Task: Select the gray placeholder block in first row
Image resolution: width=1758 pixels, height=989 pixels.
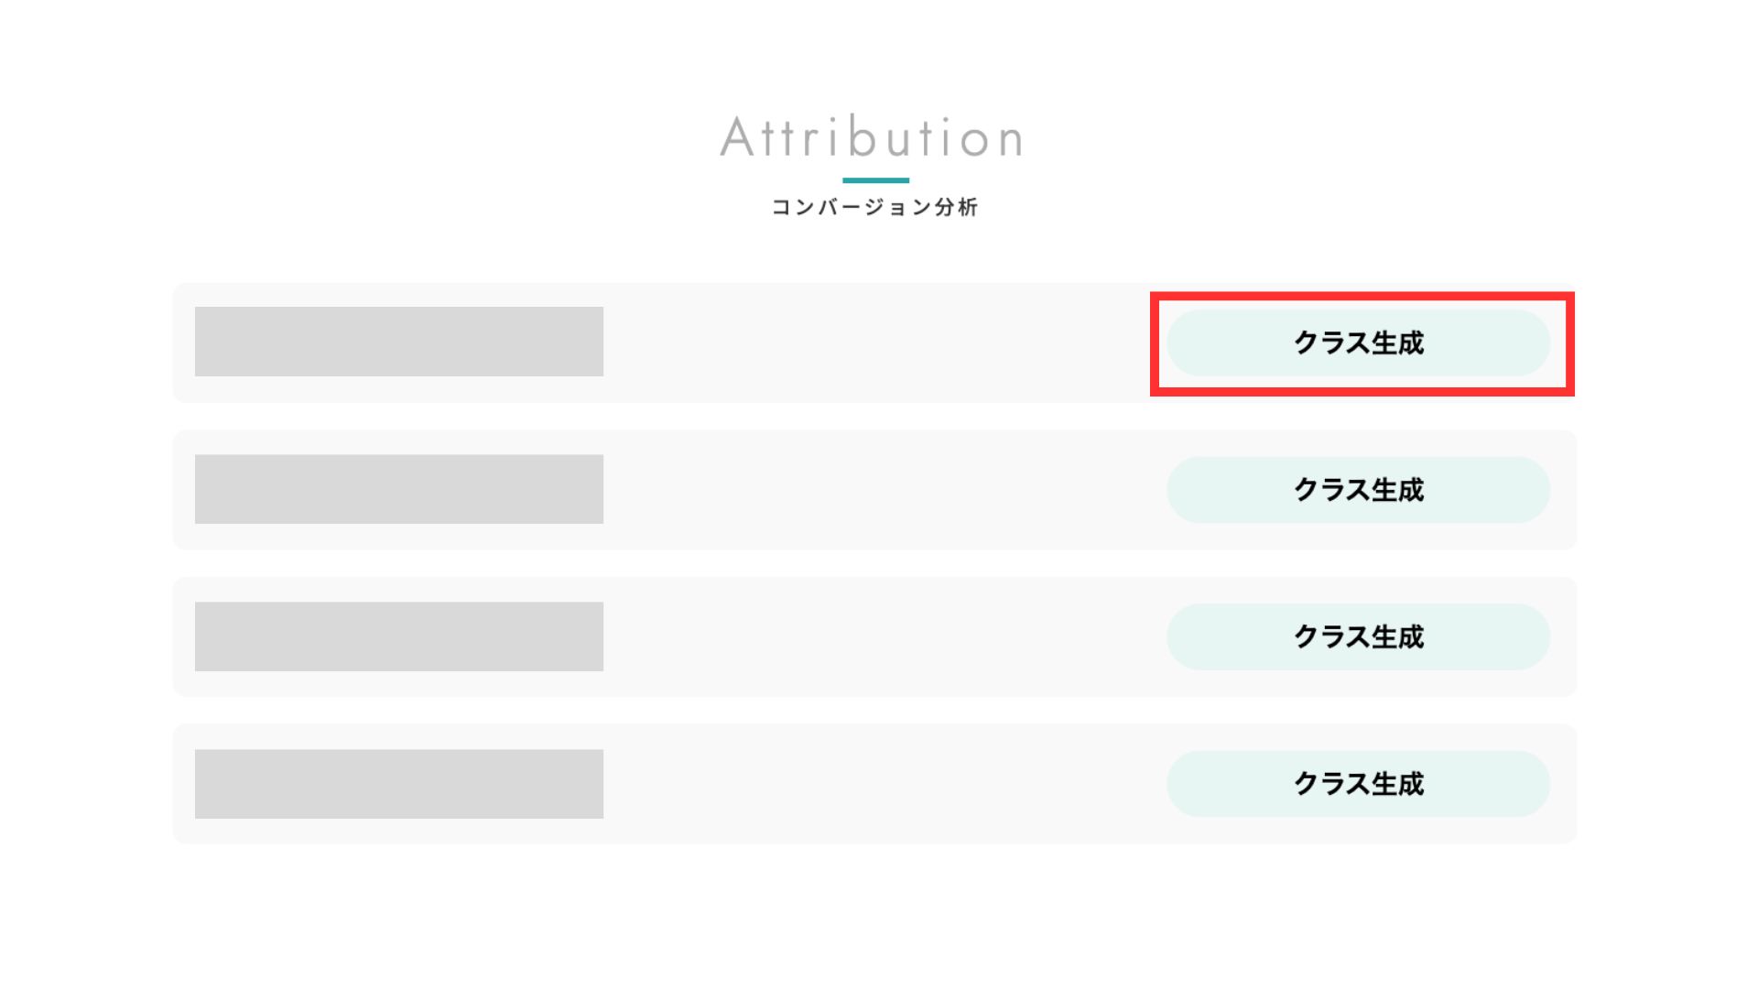Action: (398, 342)
